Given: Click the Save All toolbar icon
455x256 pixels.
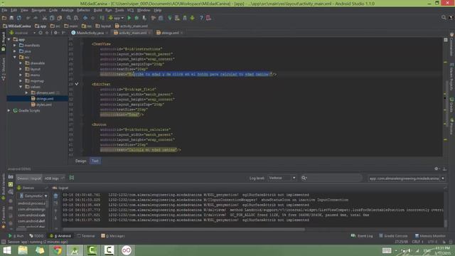Looking at the screenshot, I should tap(11, 18).
